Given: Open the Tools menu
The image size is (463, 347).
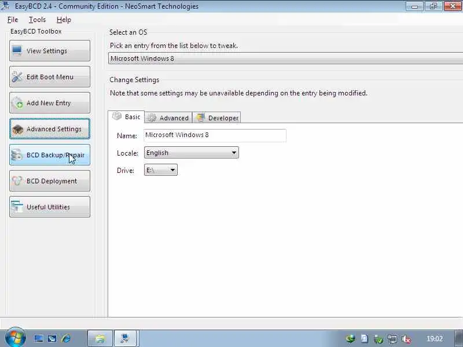Looking at the screenshot, I should 37,20.
